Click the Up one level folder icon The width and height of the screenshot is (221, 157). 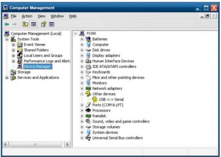pos(25,24)
